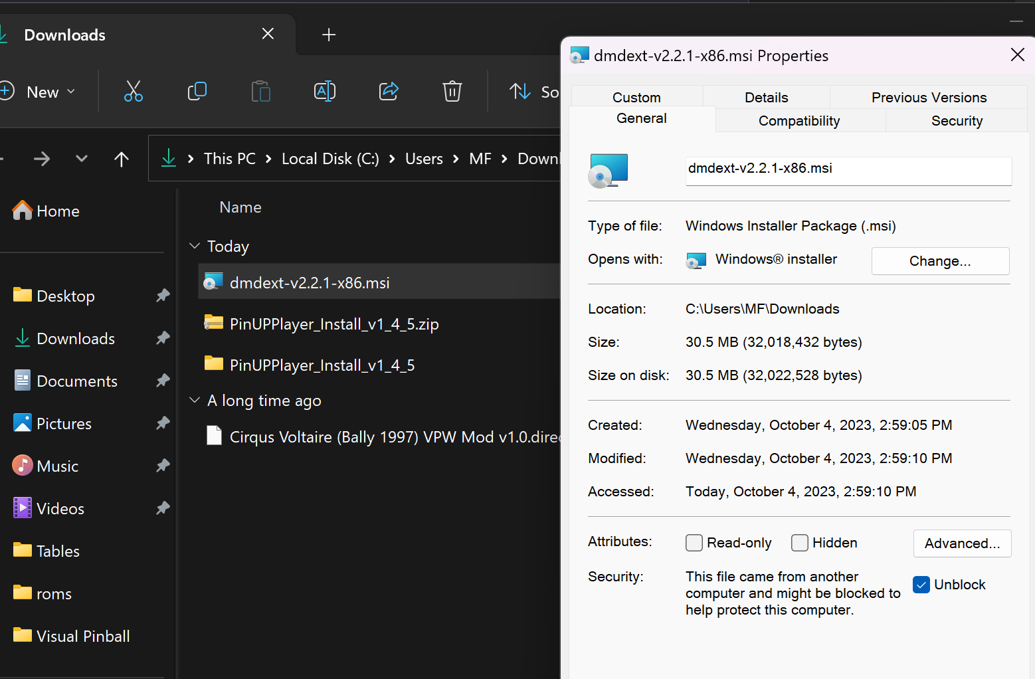Screen dimensions: 1035x679
Task: Cut the selected file using toolbar scissors icon
Action: click(x=133, y=92)
